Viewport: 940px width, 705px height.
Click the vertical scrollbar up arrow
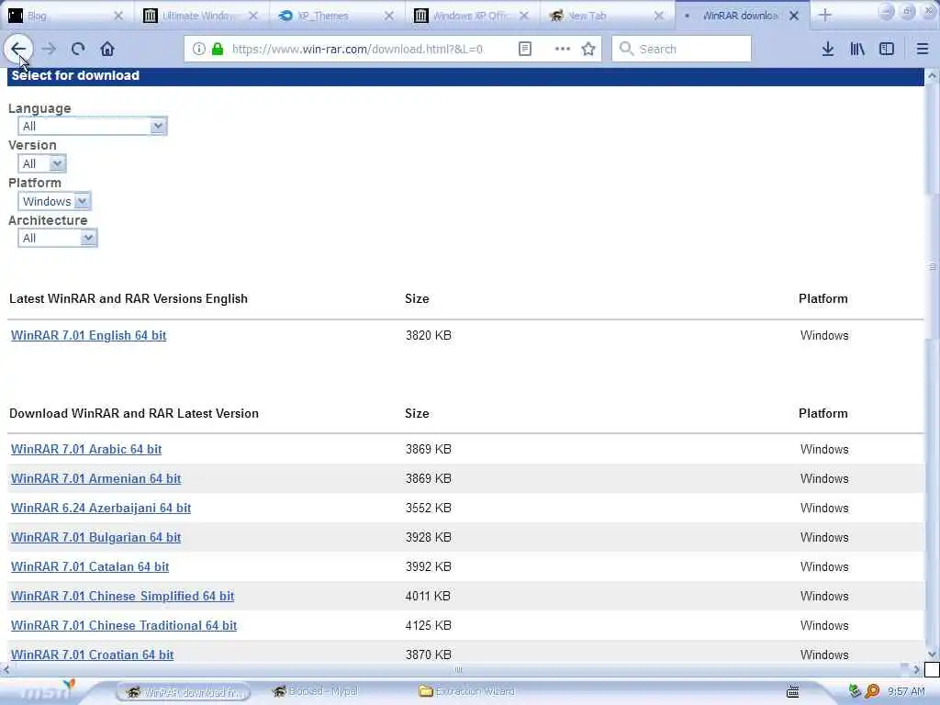click(x=932, y=75)
